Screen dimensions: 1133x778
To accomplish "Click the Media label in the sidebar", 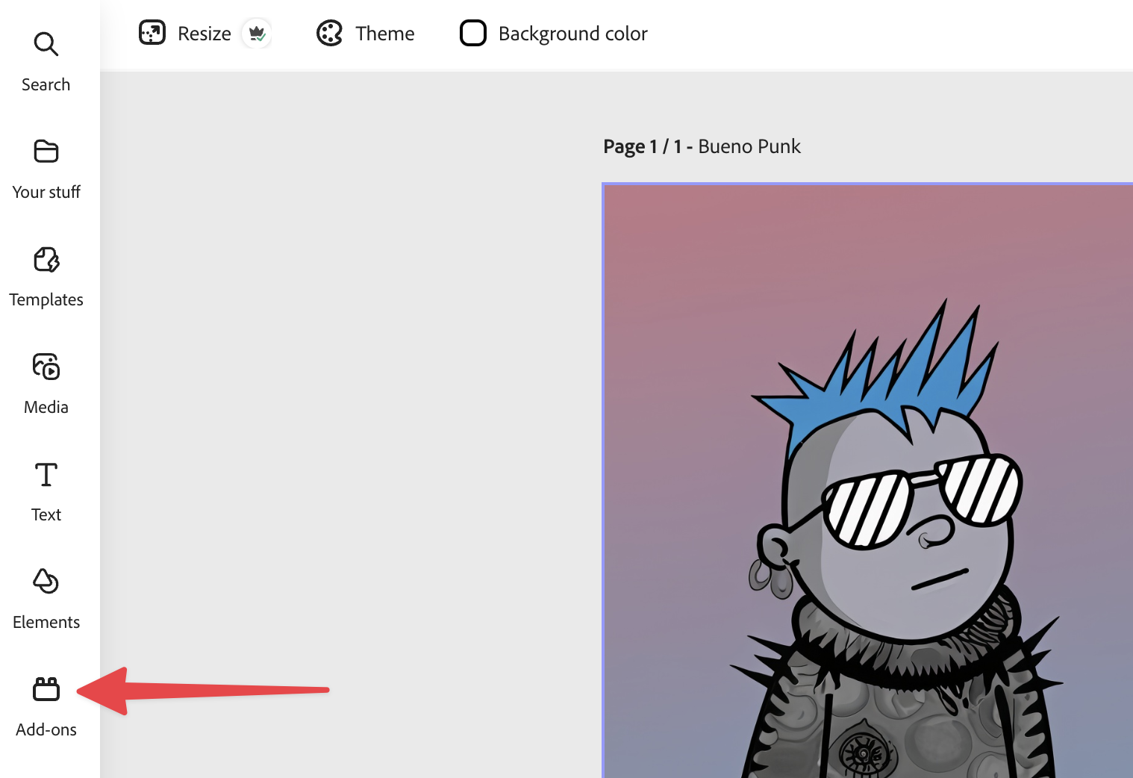I will point(46,407).
